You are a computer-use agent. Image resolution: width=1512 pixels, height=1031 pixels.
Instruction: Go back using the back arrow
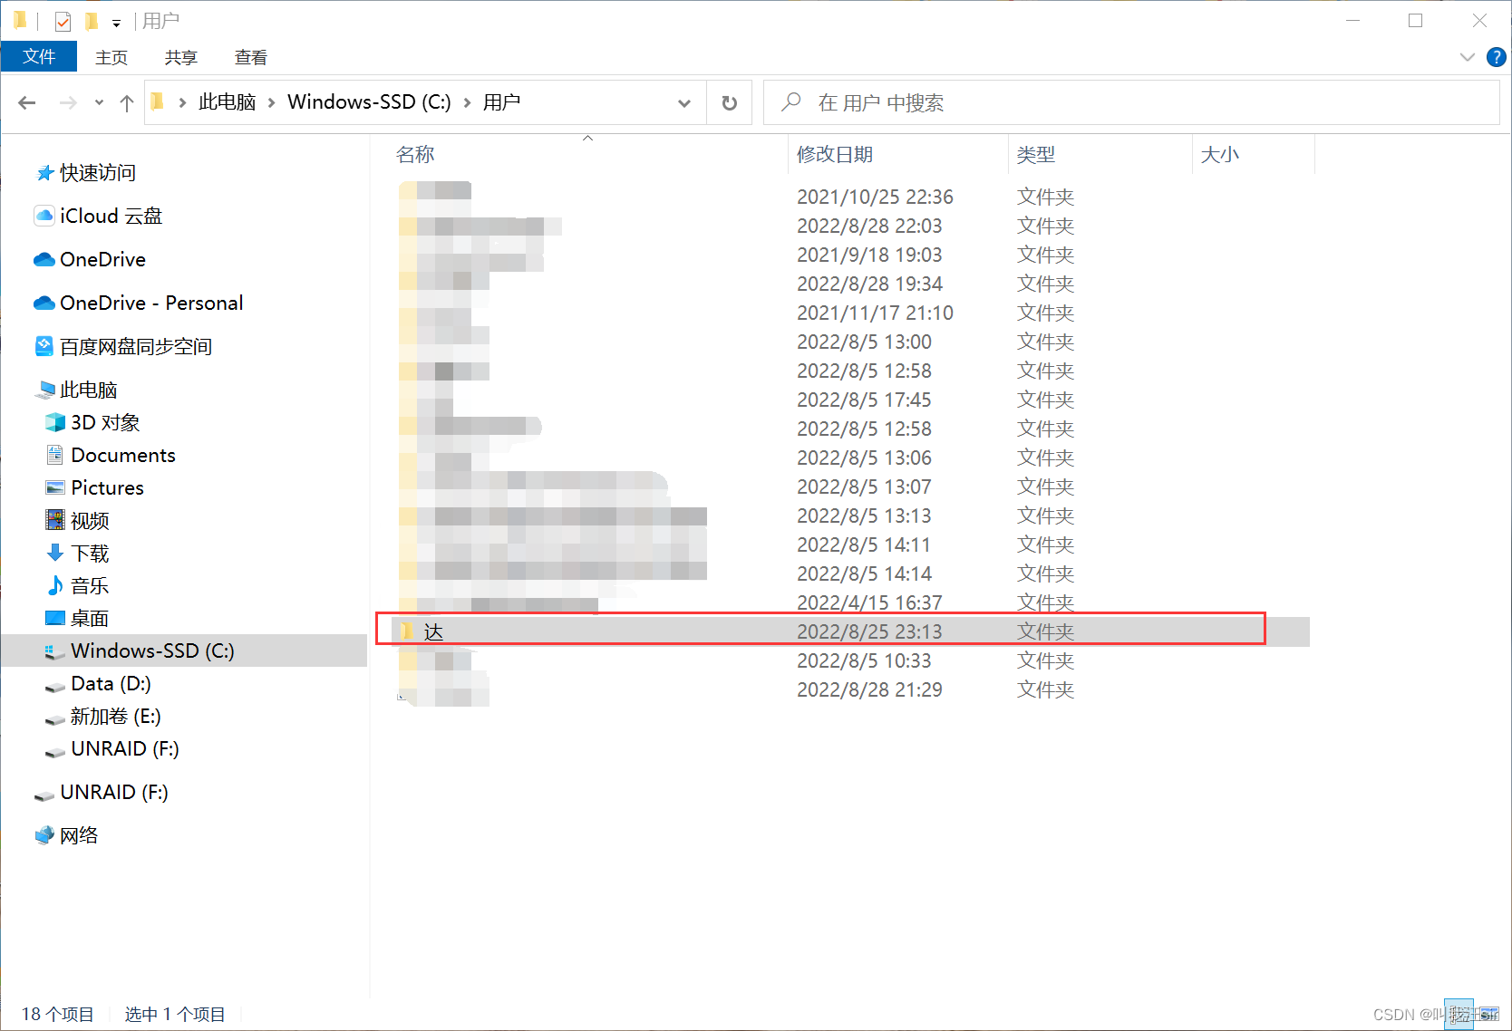pos(27,102)
